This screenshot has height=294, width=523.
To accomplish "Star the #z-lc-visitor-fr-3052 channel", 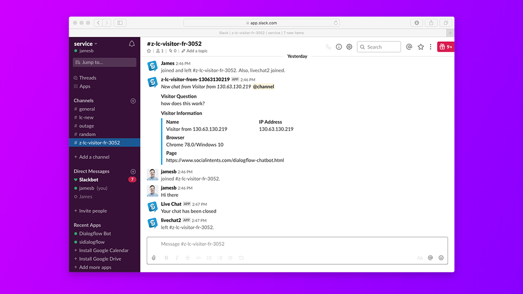I will (149, 51).
